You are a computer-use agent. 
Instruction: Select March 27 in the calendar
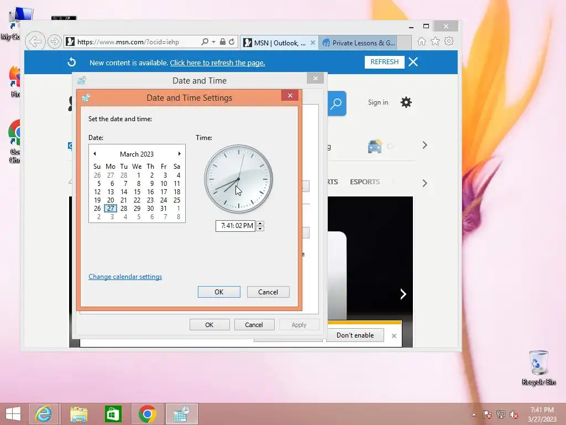[x=111, y=209]
